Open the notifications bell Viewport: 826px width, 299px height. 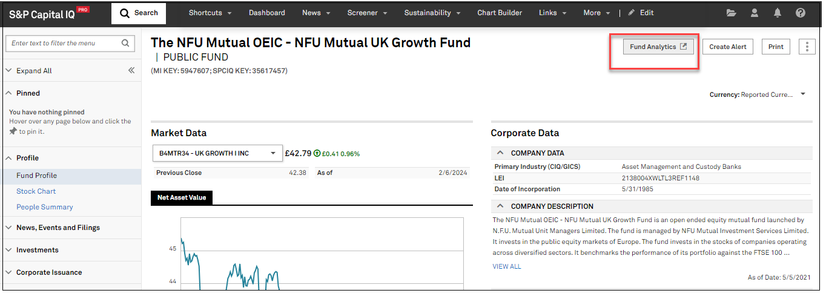pyautogui.click(x=778, y=13)
